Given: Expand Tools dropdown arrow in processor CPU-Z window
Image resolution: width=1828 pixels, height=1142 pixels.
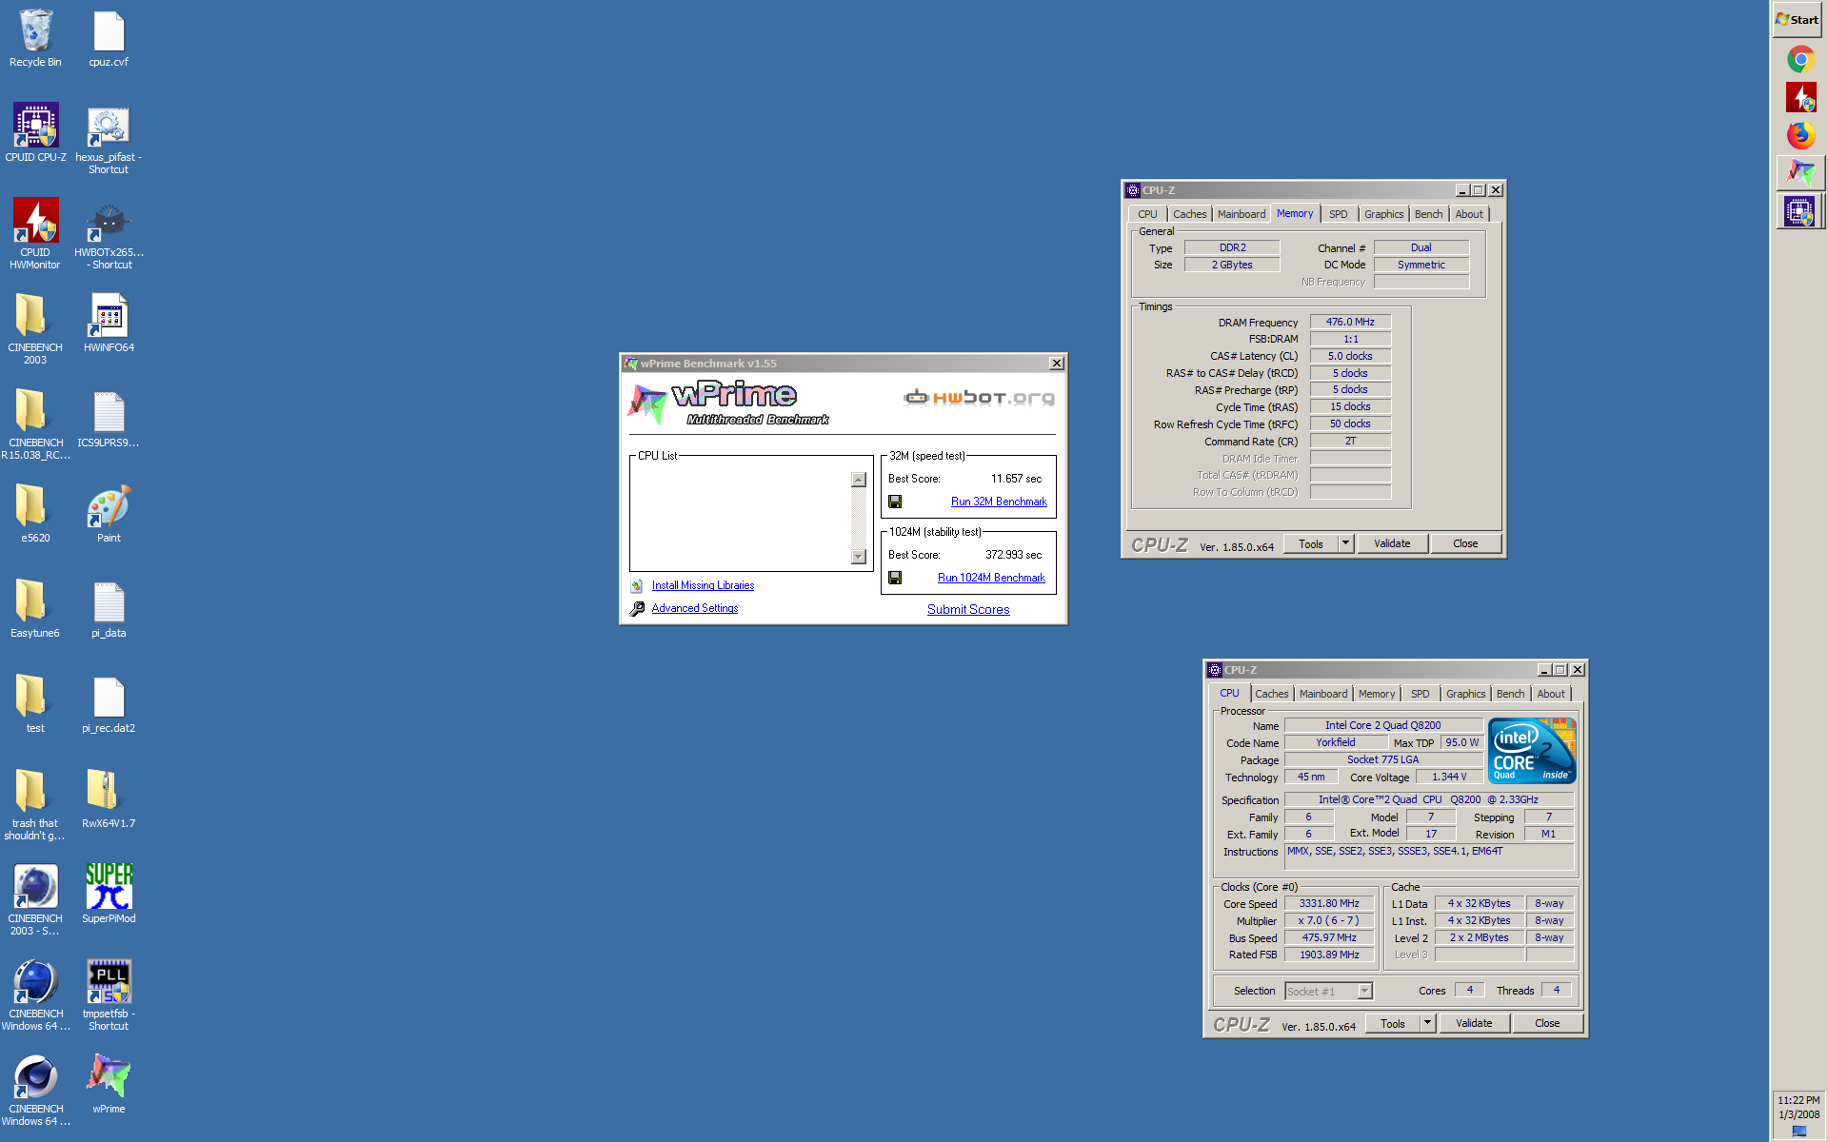Looking at the screenshot, I should coord(1428,1024).
